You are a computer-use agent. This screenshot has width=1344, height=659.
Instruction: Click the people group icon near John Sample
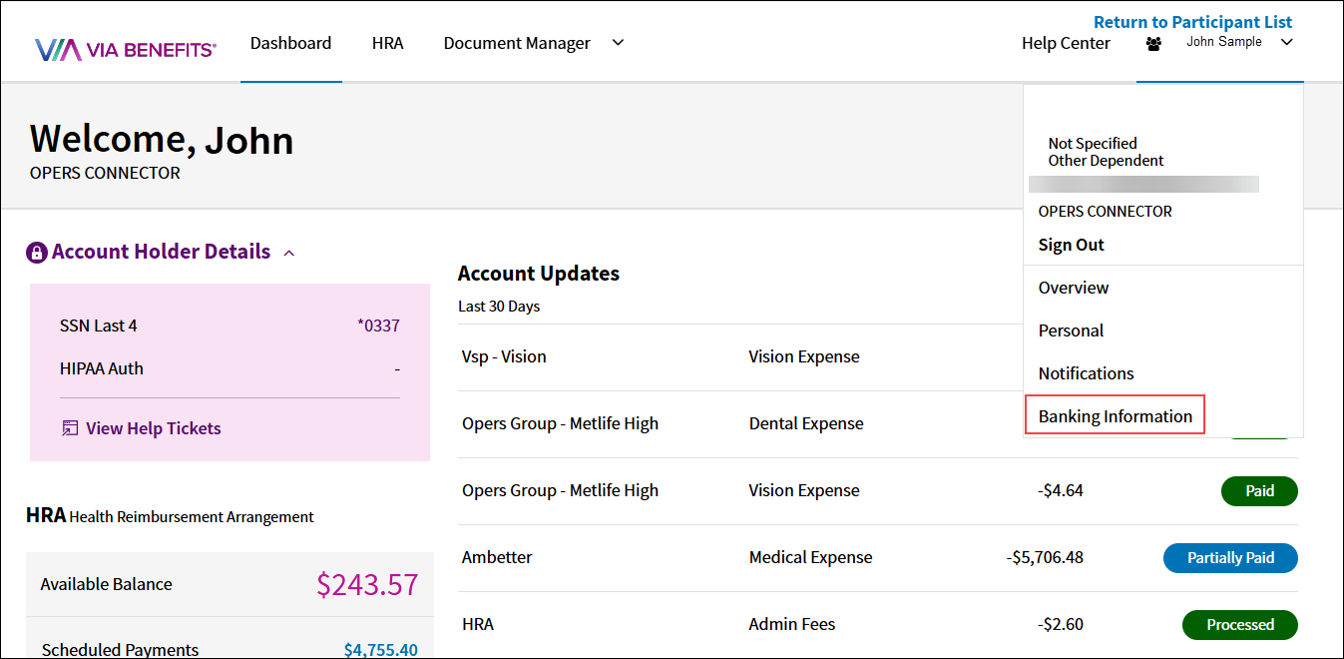pos(1154,44)
